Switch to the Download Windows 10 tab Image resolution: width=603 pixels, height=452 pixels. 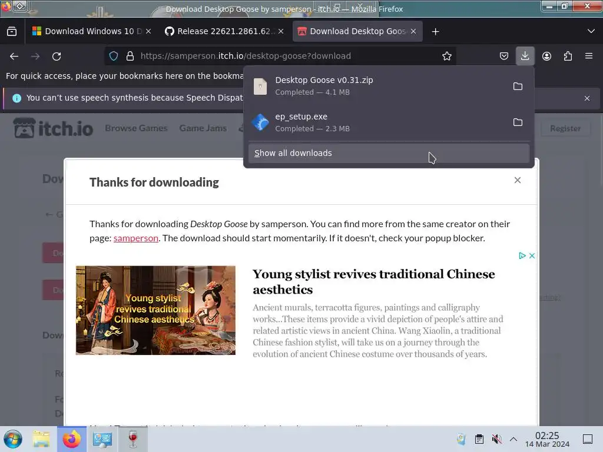click(91, 32)
